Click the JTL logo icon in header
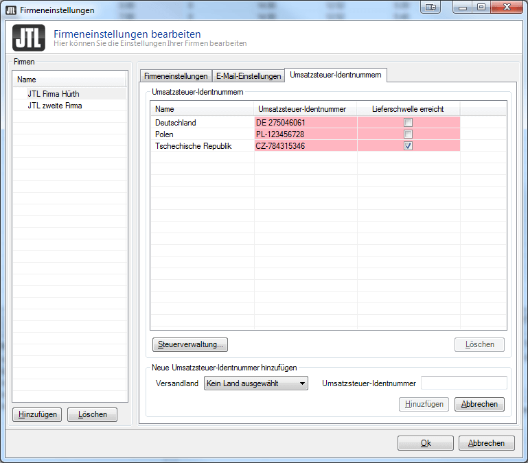 [29, 38]
